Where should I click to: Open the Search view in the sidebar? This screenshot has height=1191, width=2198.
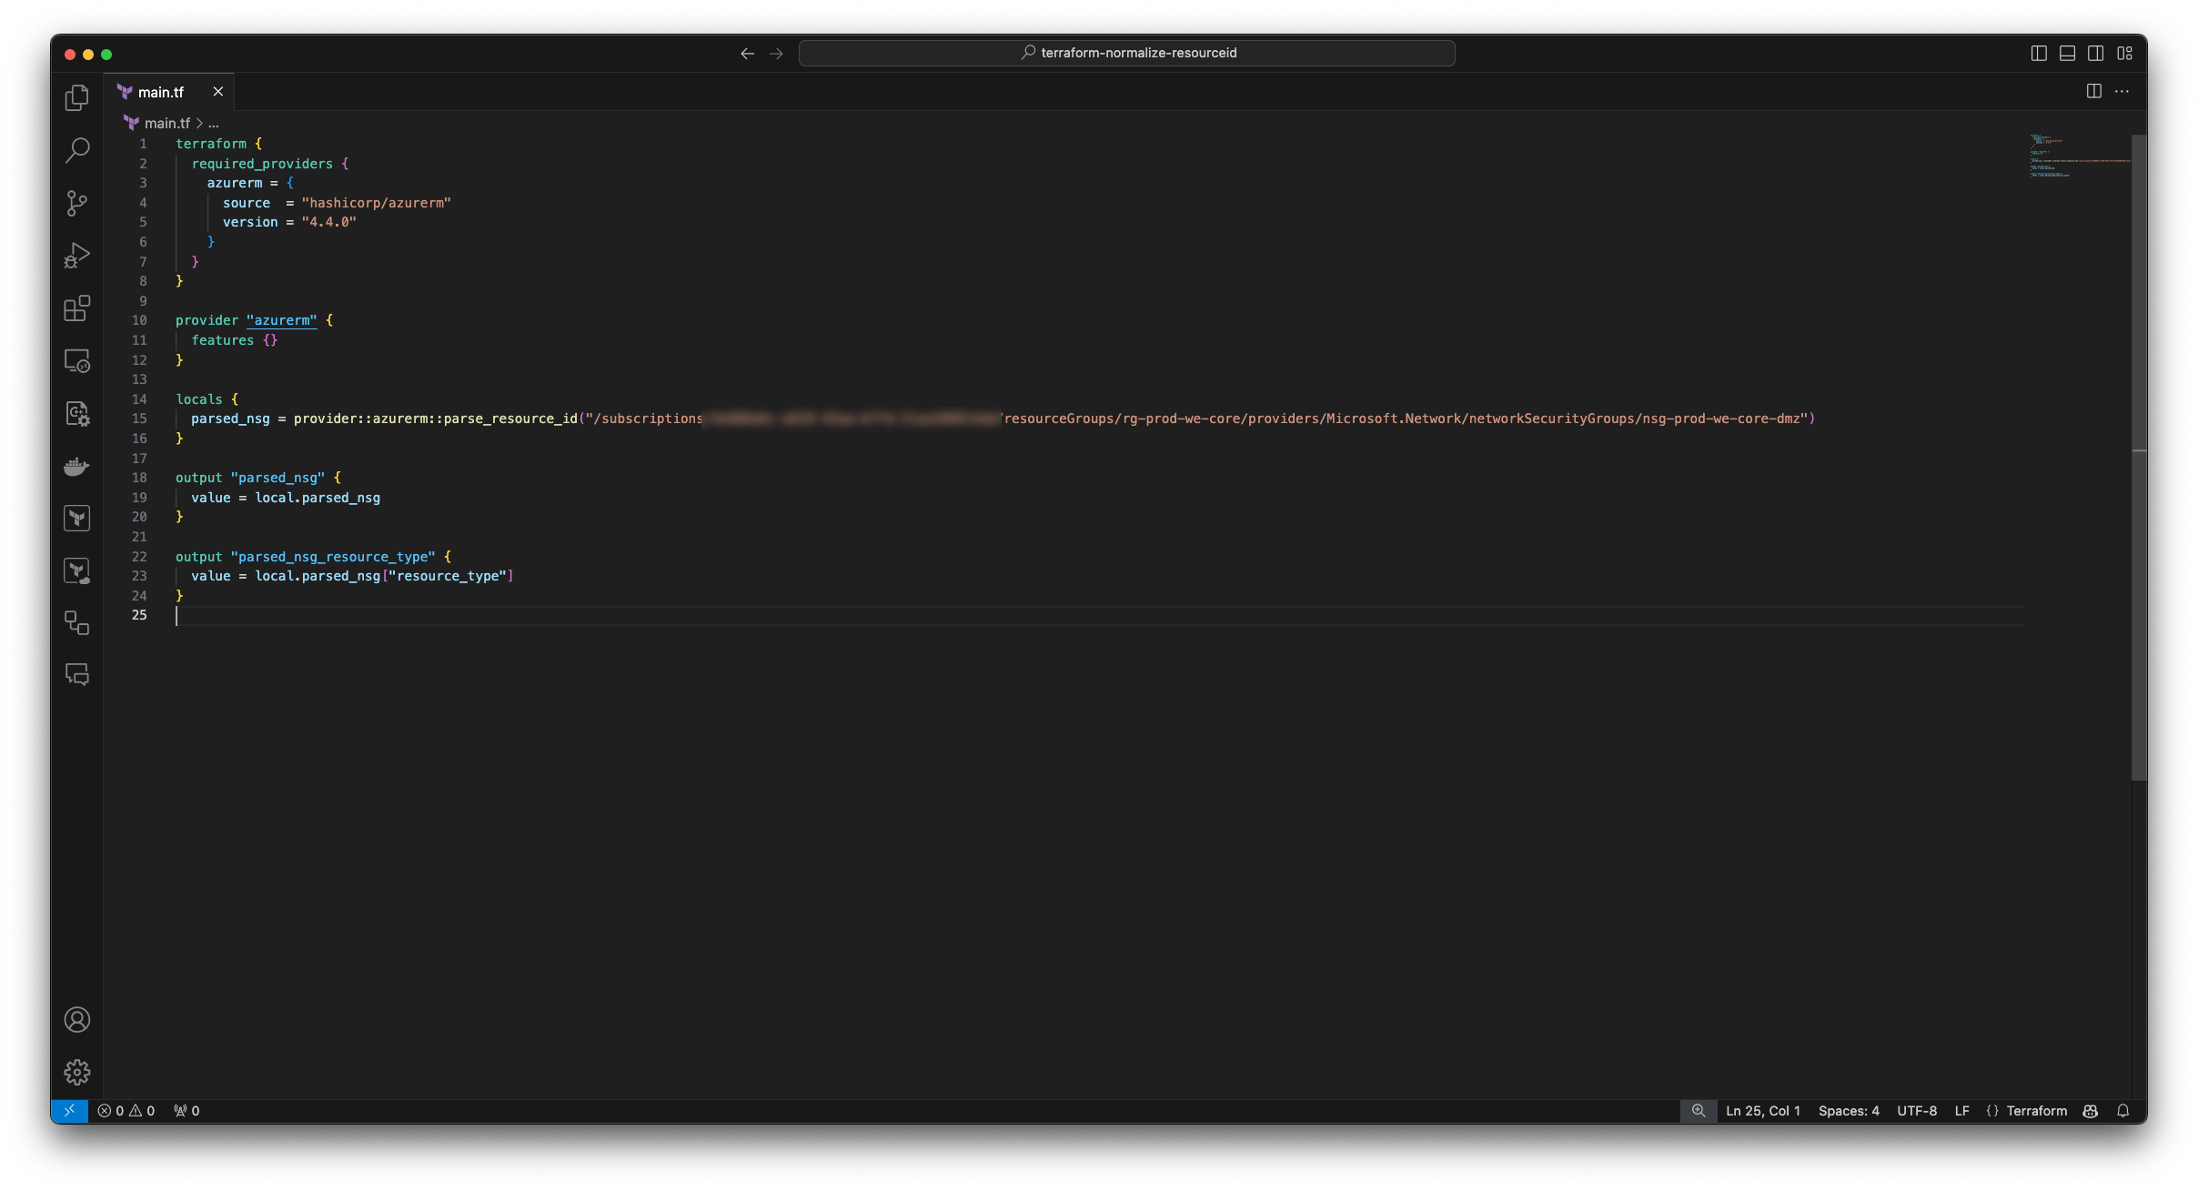76,150
